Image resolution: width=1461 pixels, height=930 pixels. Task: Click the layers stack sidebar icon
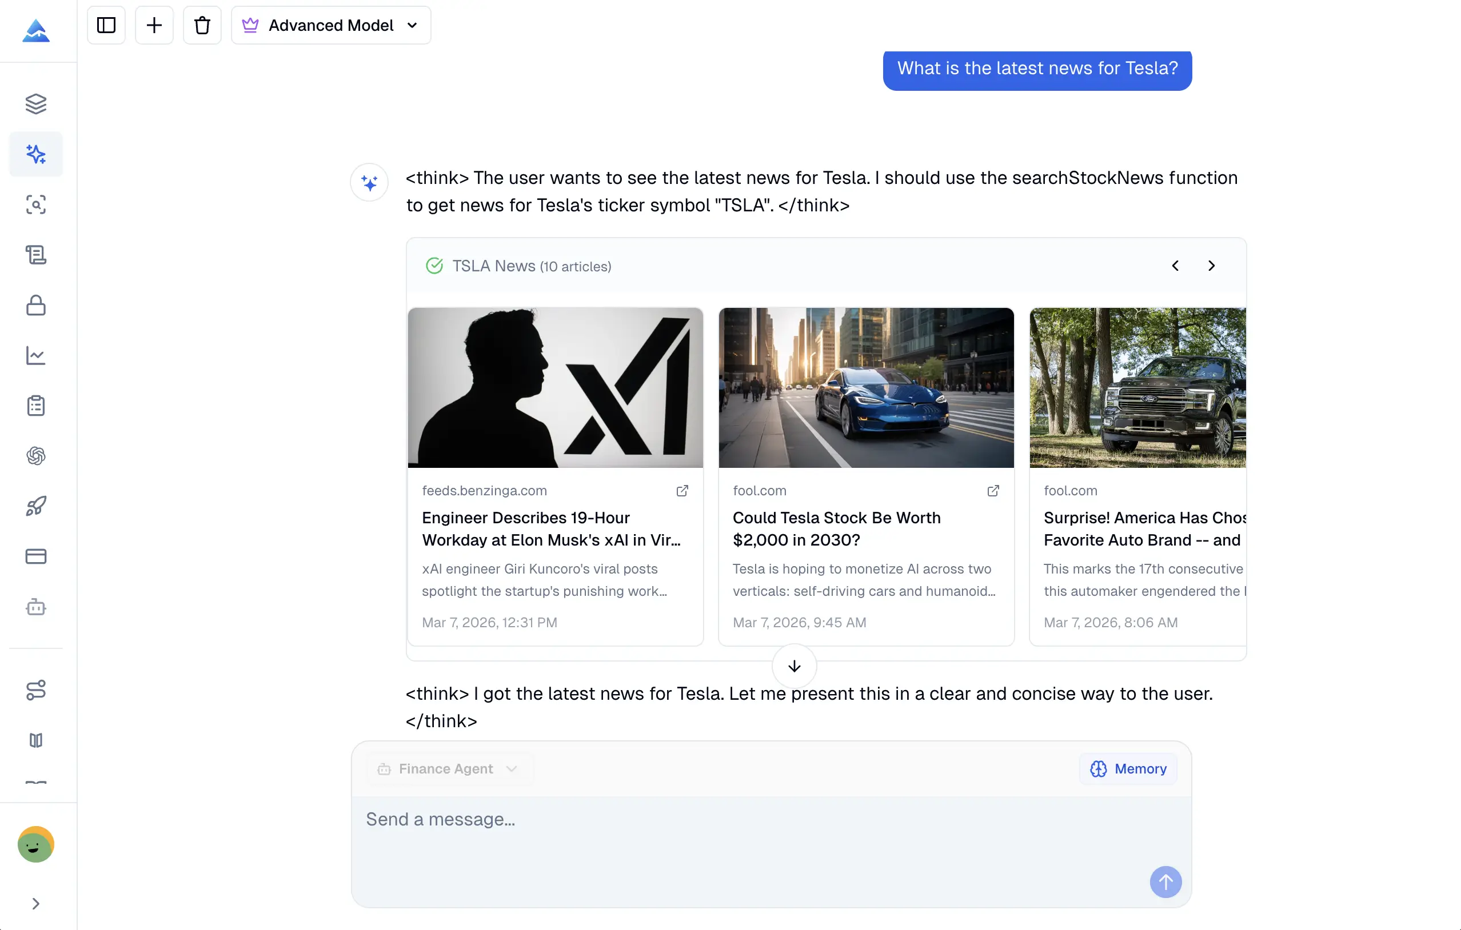[36, 103]
